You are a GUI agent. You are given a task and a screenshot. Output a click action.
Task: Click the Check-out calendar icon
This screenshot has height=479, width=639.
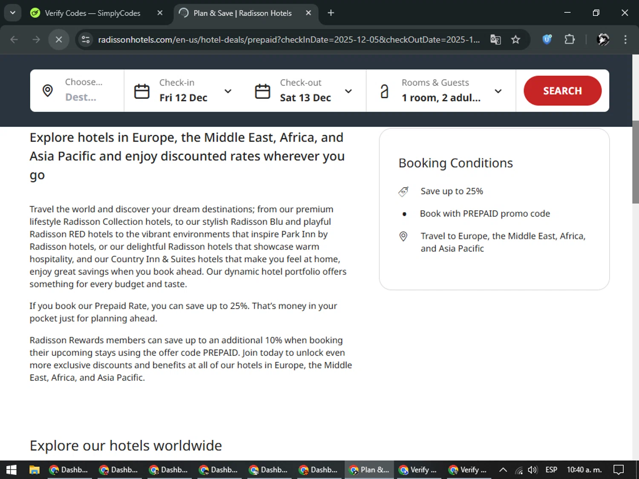tap(262, 91)
